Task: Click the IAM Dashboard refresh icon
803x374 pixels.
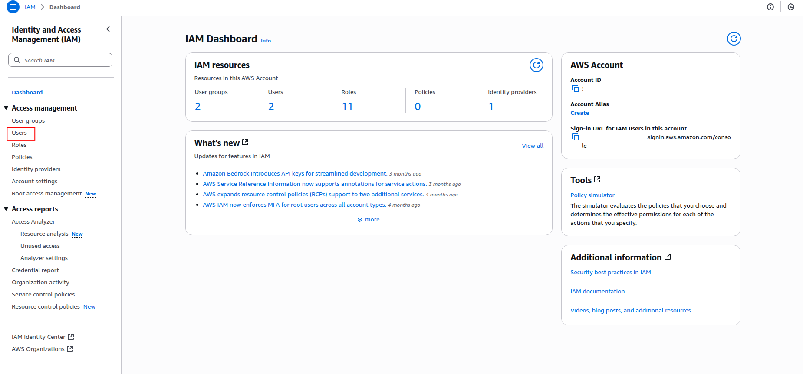Action: 734,39
